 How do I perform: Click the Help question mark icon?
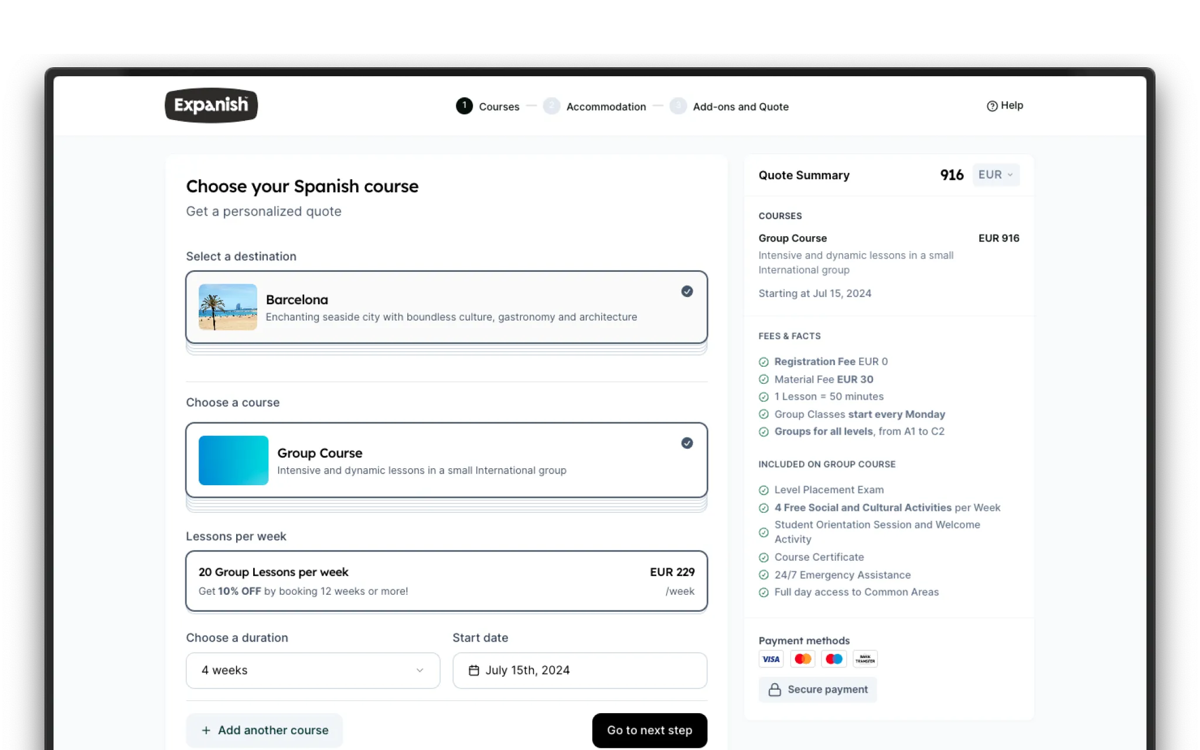[992, 106]
